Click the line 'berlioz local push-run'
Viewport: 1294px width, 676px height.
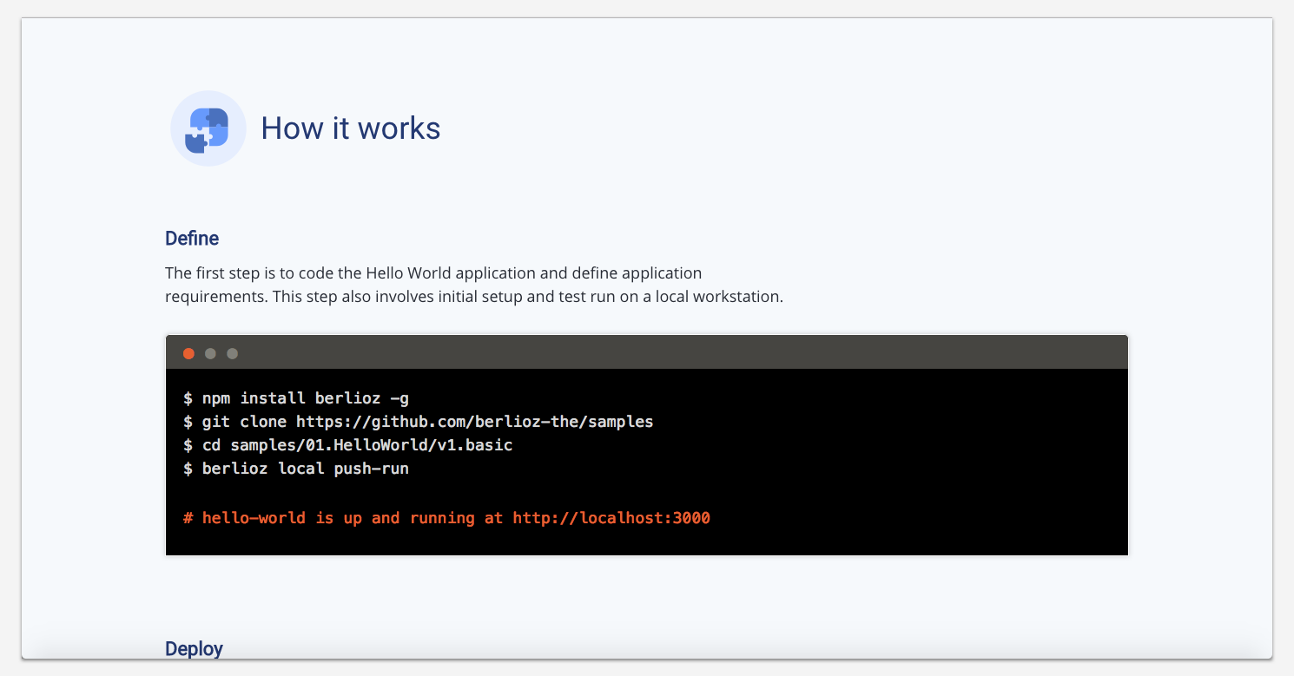(x=296, y=469)
